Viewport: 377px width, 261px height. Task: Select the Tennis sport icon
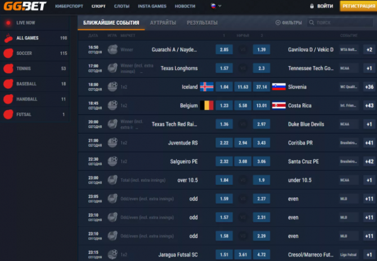pyautogui.click(x=8, y=69)
